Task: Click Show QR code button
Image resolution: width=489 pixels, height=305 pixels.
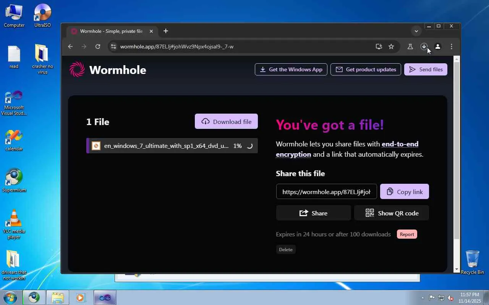Action: point(392,213)
